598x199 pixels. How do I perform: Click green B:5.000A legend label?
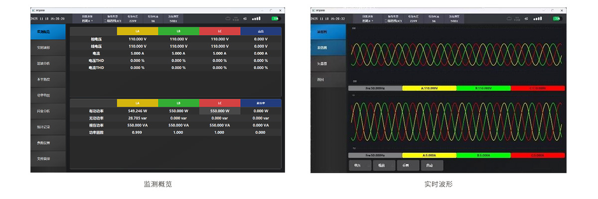(x=484, y=155)
